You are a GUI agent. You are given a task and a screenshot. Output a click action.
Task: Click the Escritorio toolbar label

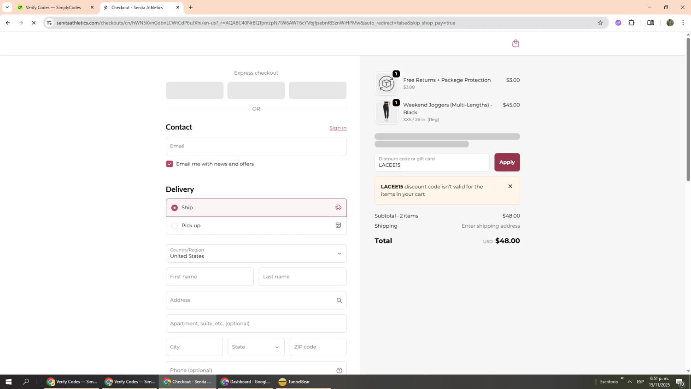[609, 382]
